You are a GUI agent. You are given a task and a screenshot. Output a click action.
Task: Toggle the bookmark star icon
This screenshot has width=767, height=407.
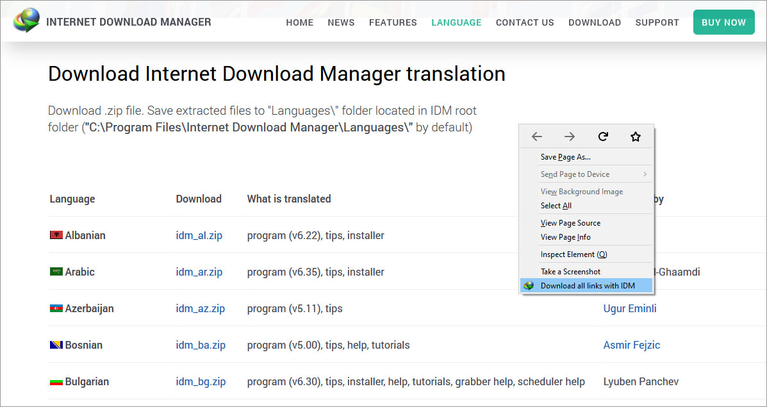636,136
